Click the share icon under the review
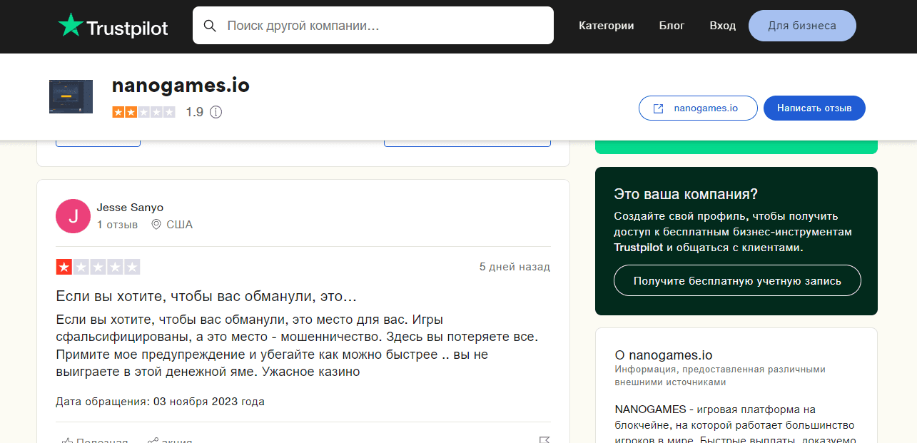Image resolution: width=917 pixels, height=443 pixels. click(x=152, y=440)
